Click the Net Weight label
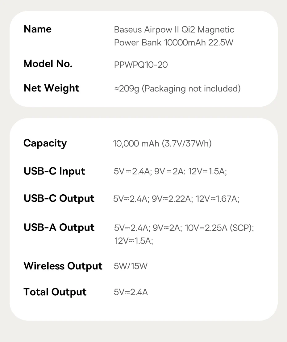Image resolution: width=287 pixels, height=342 pixels. click(x=51, y=88)
